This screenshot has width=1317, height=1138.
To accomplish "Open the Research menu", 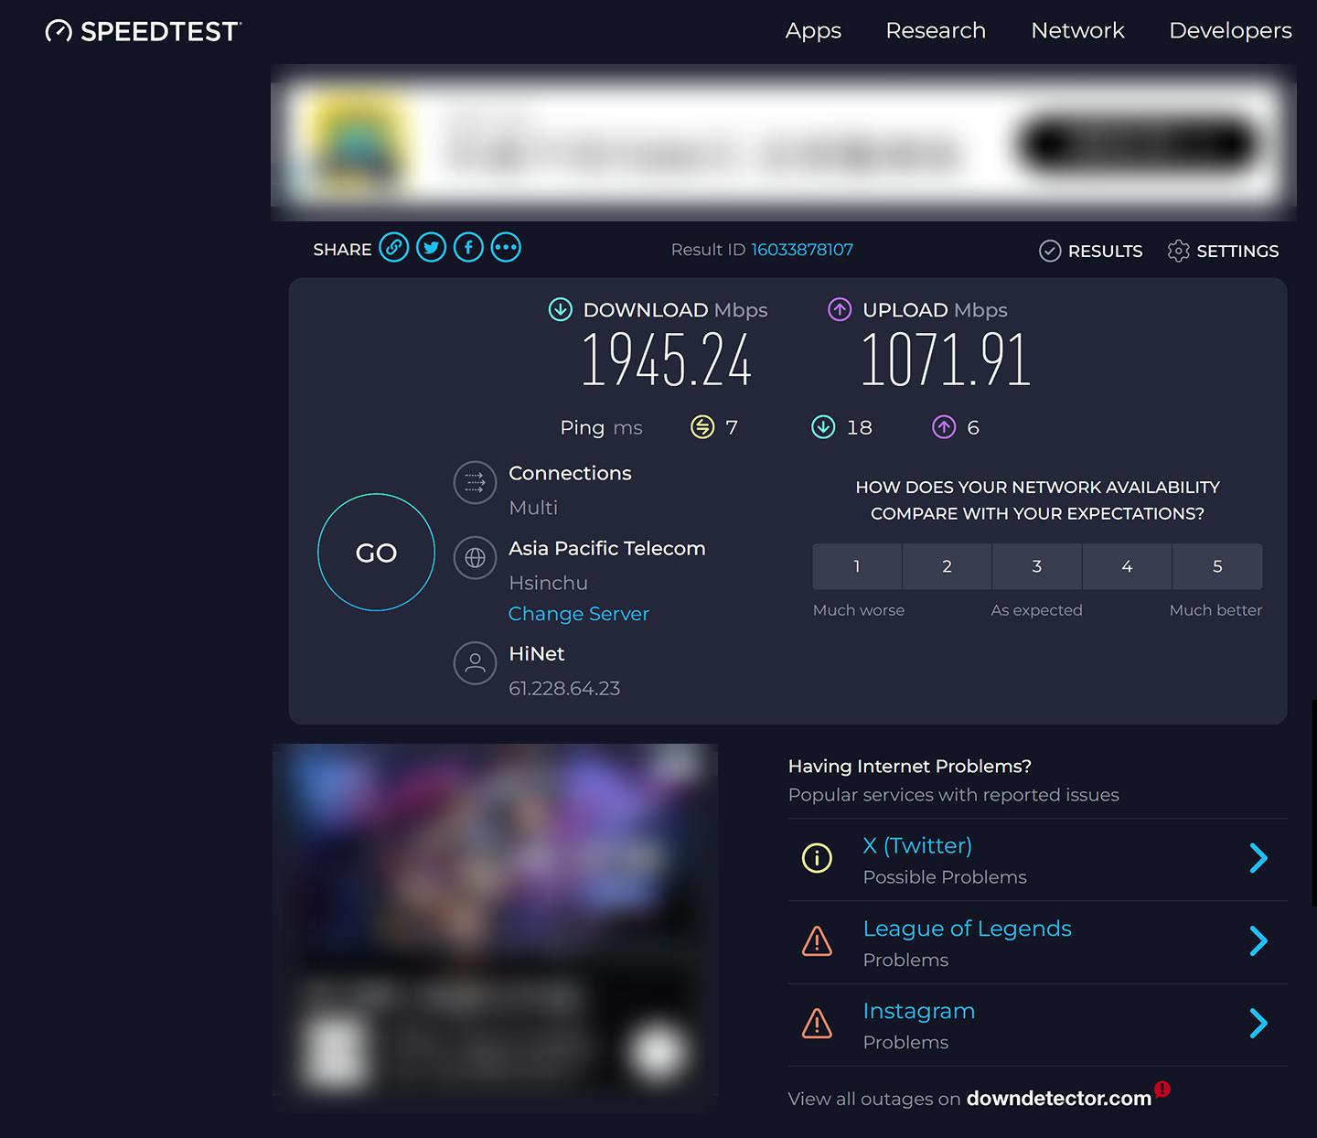I will pos(936,30).
